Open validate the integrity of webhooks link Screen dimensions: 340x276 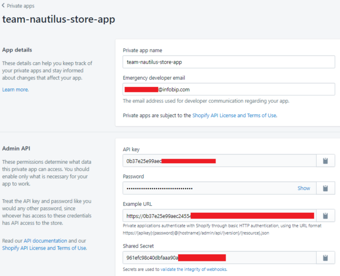click(193, 269)
